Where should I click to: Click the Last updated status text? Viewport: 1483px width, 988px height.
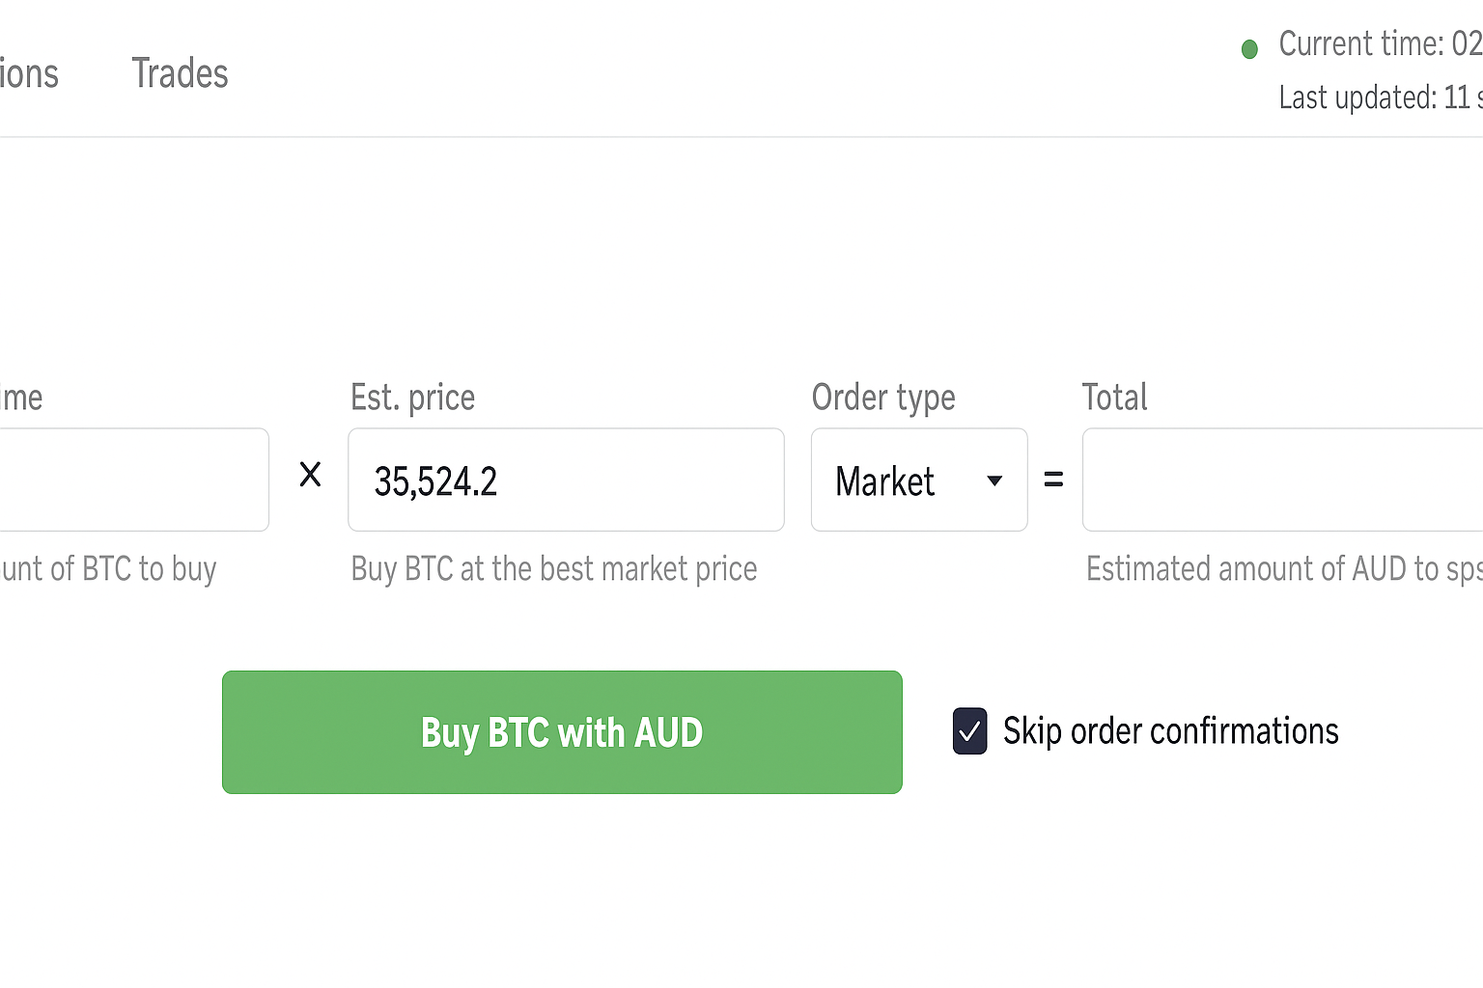(1379, 97)
